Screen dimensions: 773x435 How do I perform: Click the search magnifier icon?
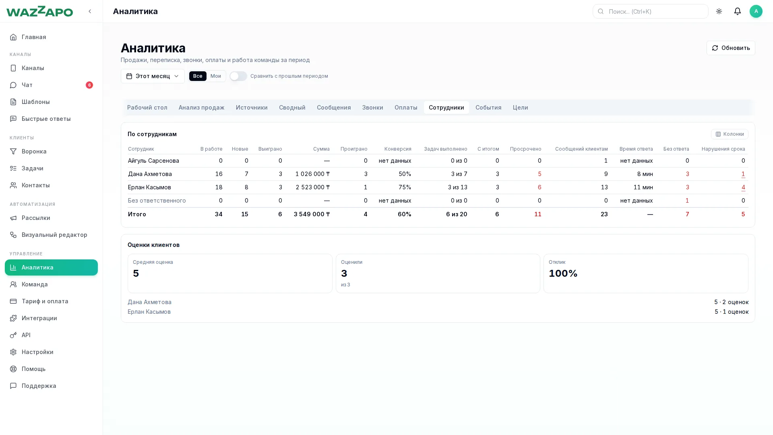pos(601,11)
